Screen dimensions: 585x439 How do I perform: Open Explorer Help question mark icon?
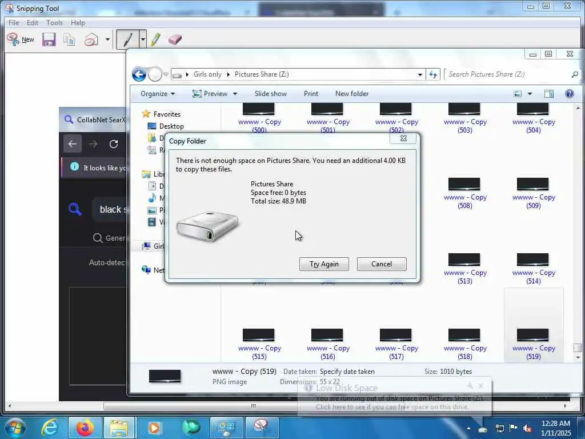[570, 94]
